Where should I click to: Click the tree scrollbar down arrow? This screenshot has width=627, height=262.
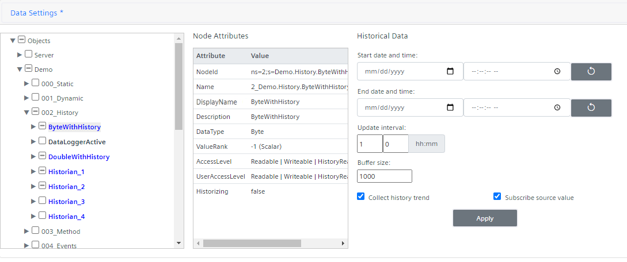click(178, 243)
